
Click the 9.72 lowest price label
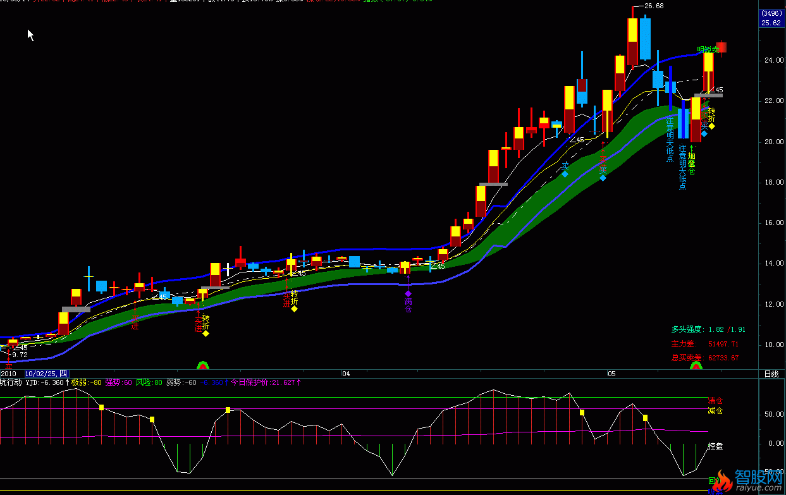coord(20,355)
